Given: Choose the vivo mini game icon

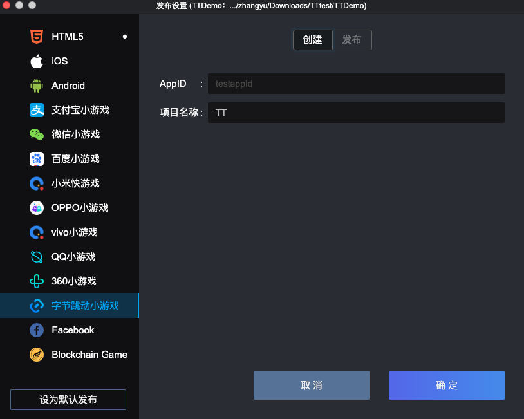Looking at the screenshot, I should point(37,232).
